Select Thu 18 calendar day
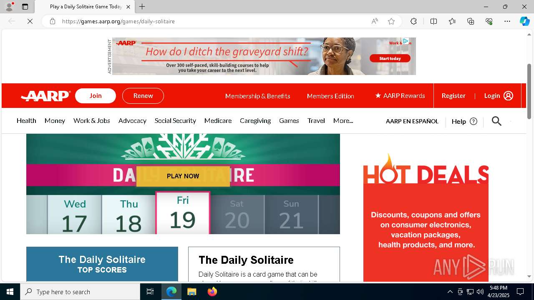Image resolution: width=534 pixels, height=300 pixels. (x=128, y=215)
